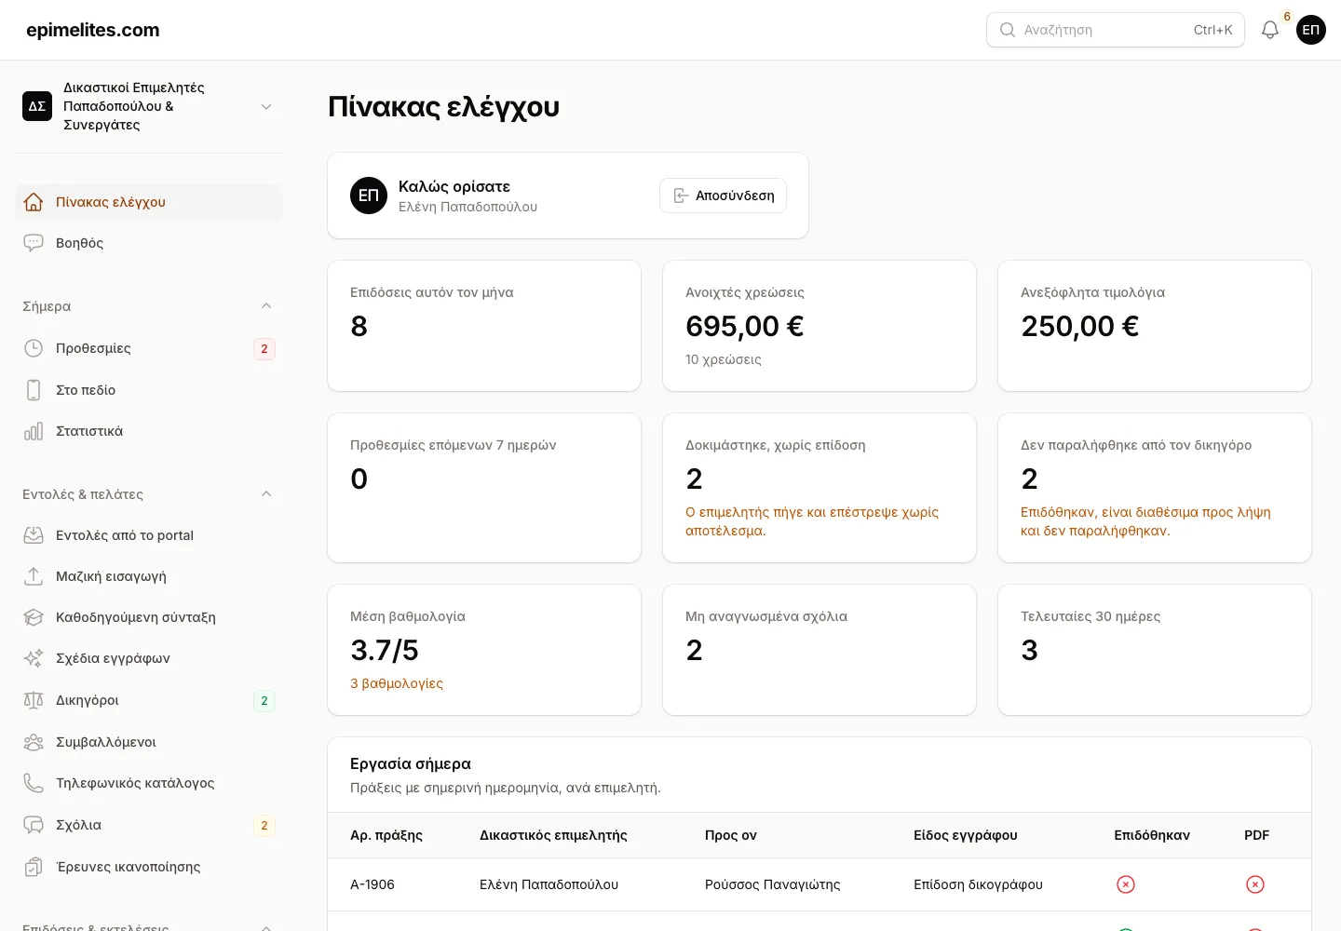Open the Δοκιμάστηκε, χωρίς επίδοση card
The width and height of the screenshot is (1341, 931).
[819, 488]
